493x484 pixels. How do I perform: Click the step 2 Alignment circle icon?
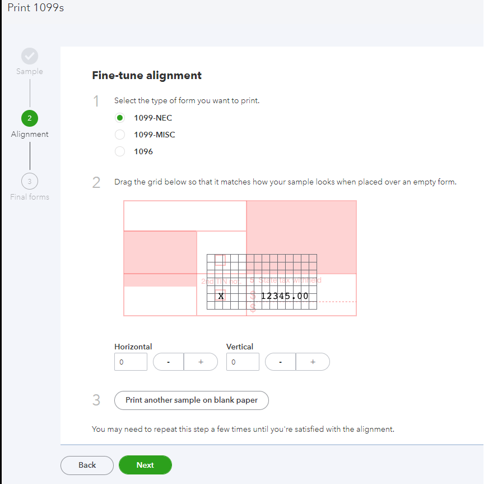tap(30, 118)
